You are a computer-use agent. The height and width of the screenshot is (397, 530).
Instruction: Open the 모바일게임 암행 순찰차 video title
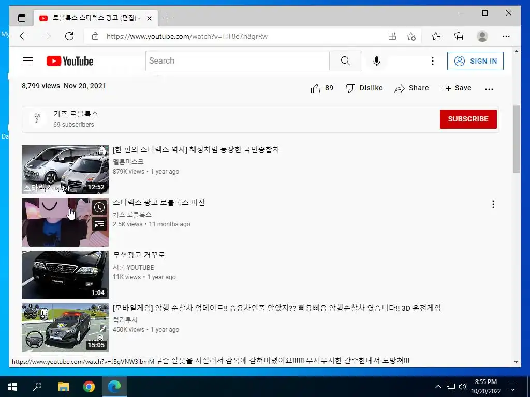tap(276, 308)
